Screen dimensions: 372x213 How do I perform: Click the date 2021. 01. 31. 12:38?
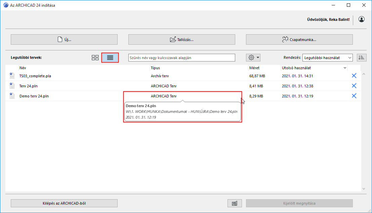pyautogui.click(x=297, y=86)
